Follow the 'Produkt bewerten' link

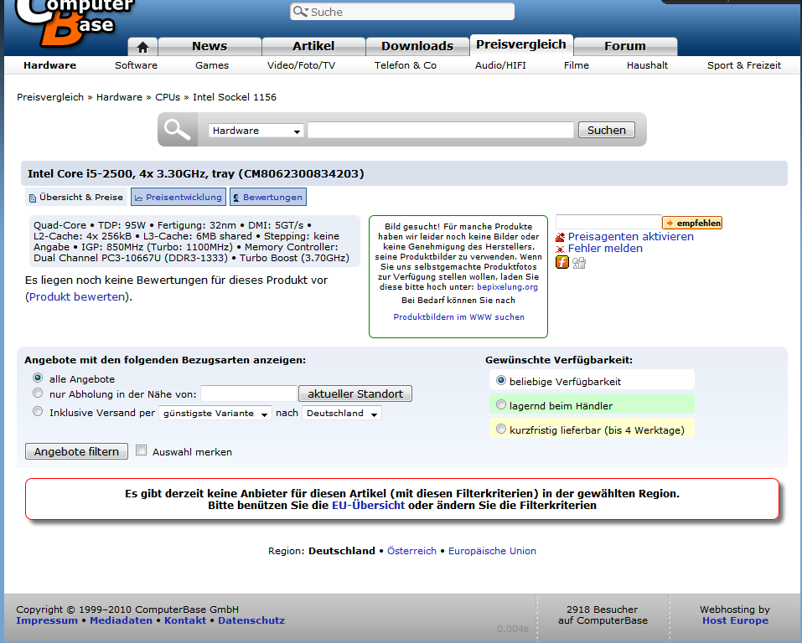point(77,297)
